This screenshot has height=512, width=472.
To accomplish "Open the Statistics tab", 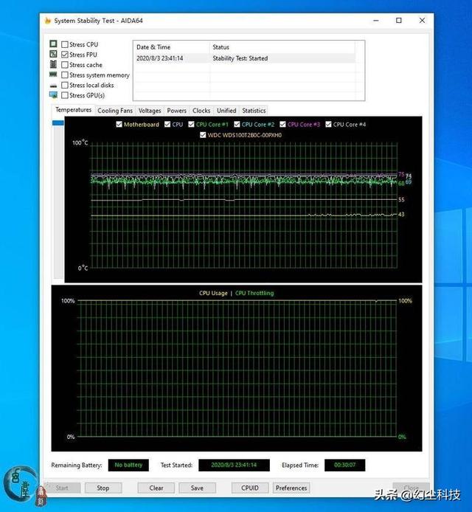I will pos(254,111).
